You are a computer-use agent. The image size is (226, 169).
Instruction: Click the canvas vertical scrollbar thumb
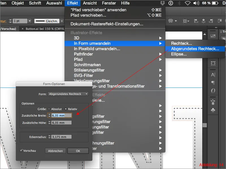click(205, 125)
